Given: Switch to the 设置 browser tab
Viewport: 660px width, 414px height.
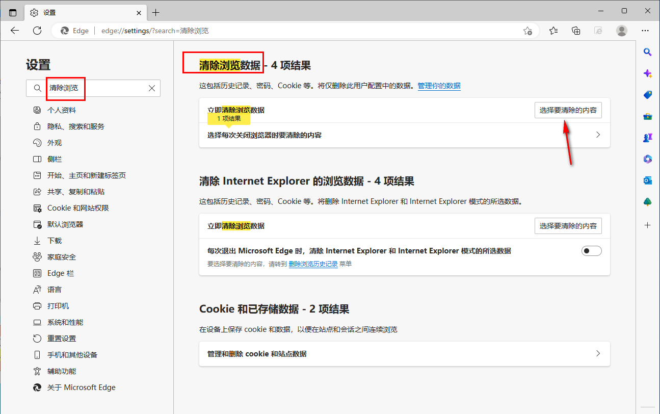Looking at the screenshot, I should pyautogui.click(x=76, y=12).
